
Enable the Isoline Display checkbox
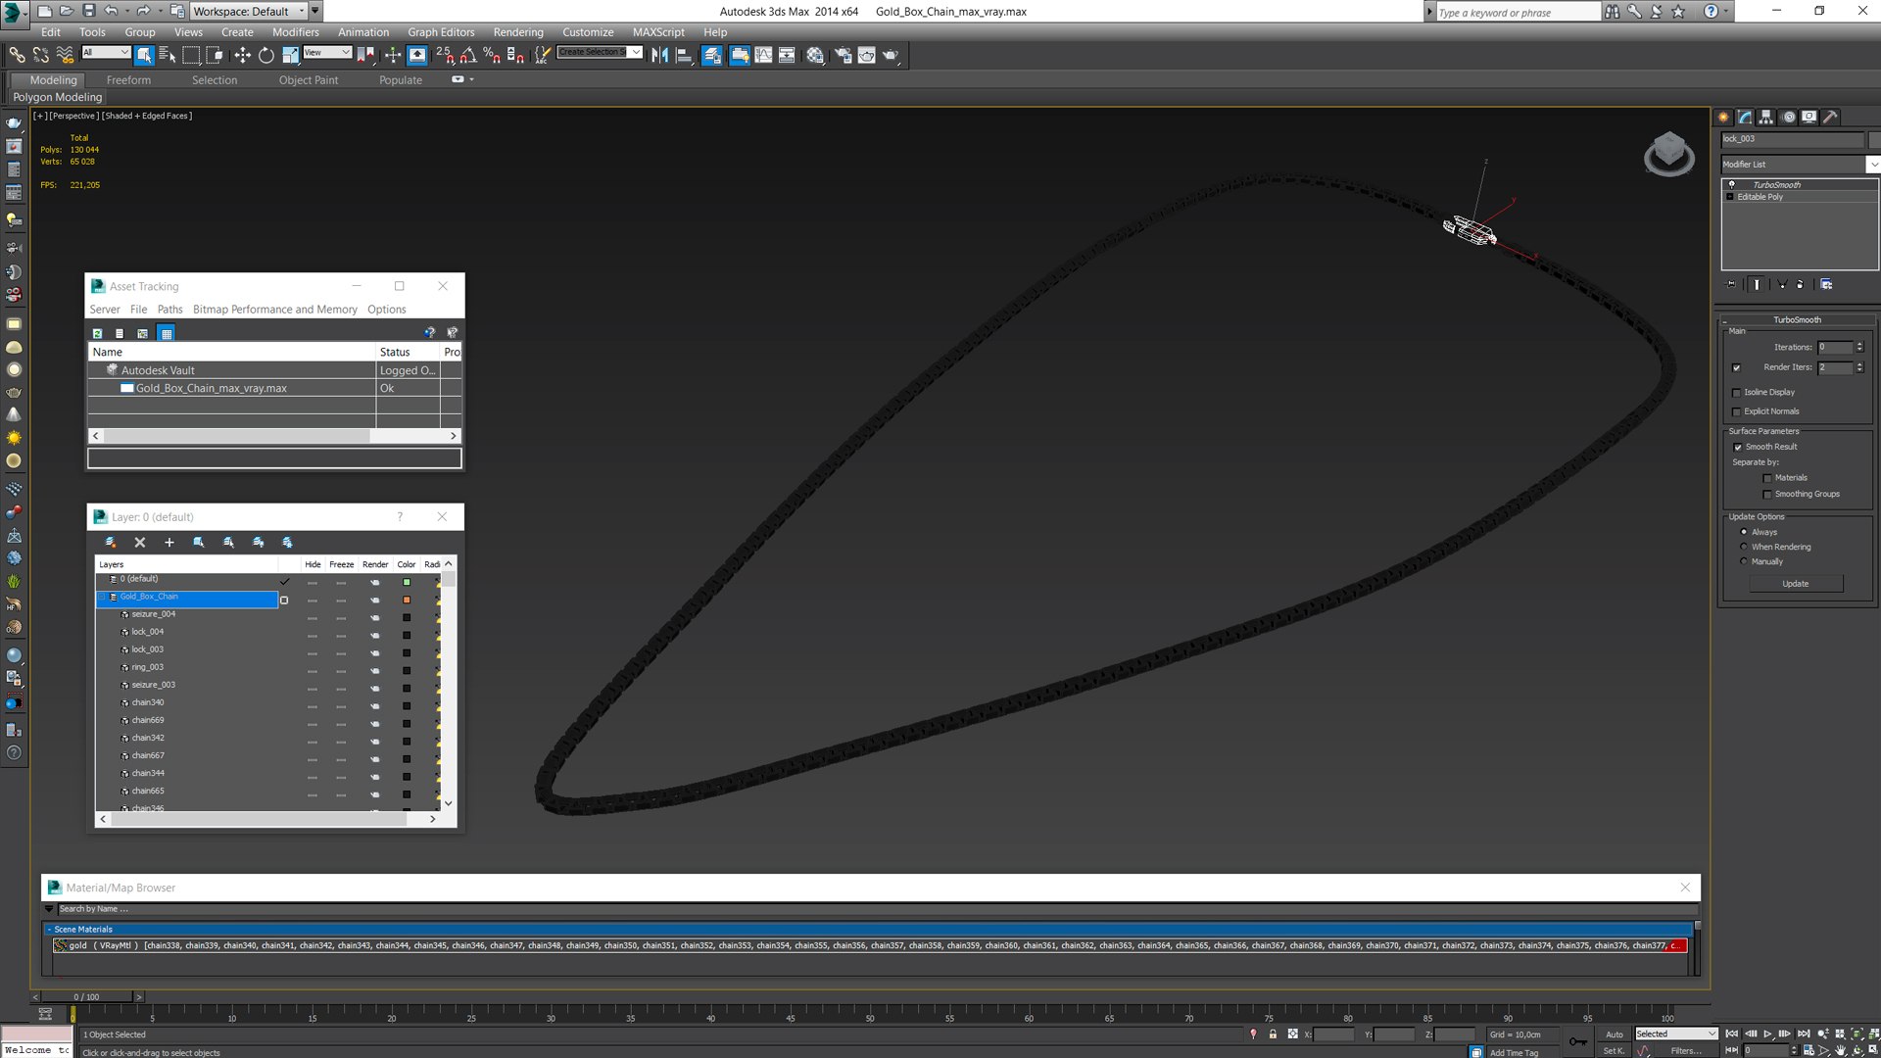(x=1737, y=393)
